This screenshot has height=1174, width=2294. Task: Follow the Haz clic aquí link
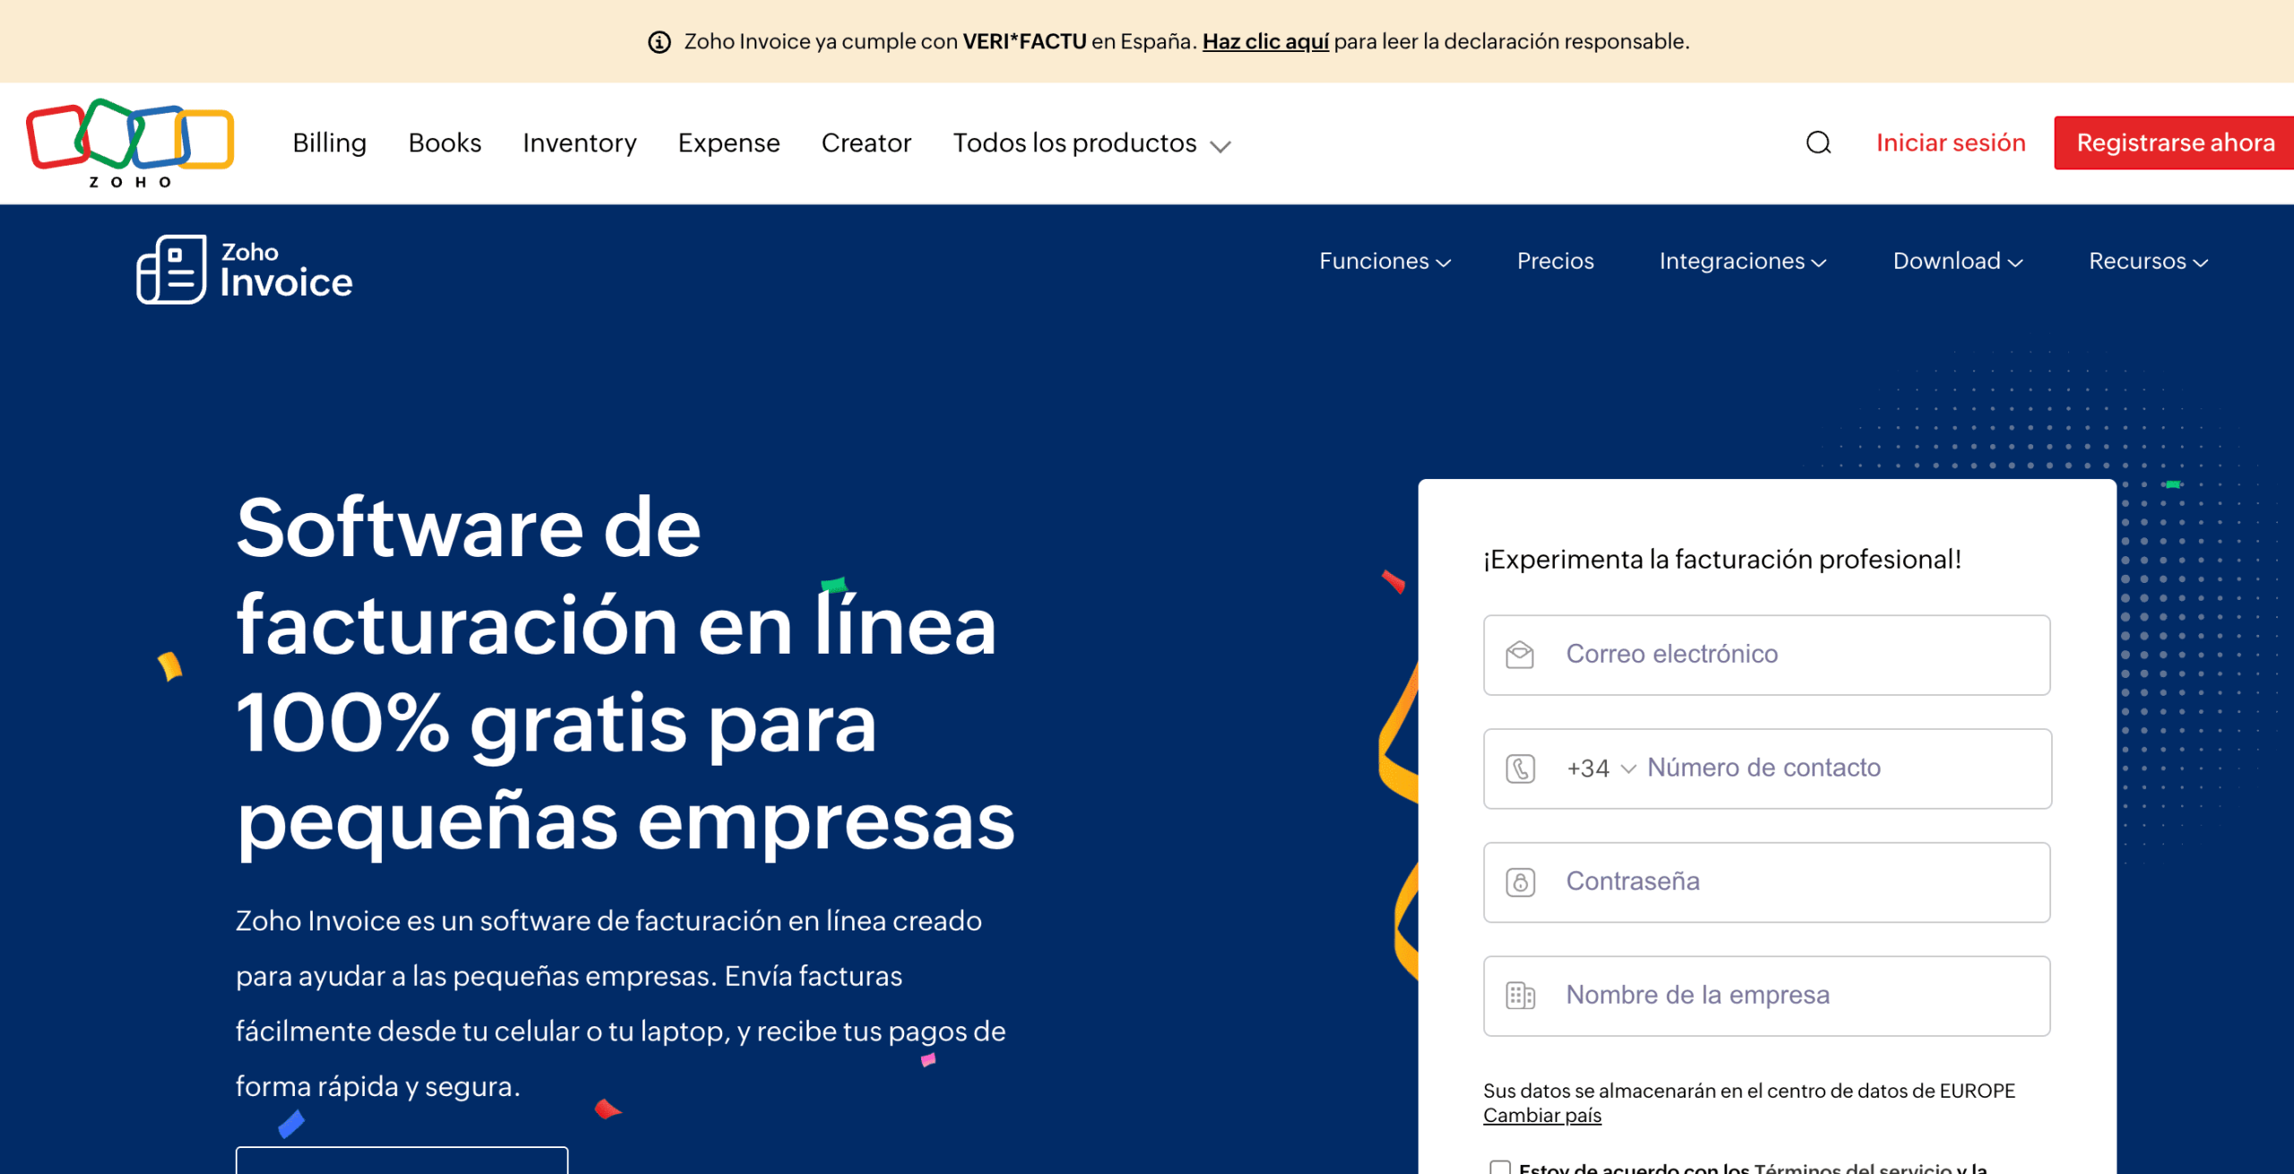click(x=1265, y=41)
